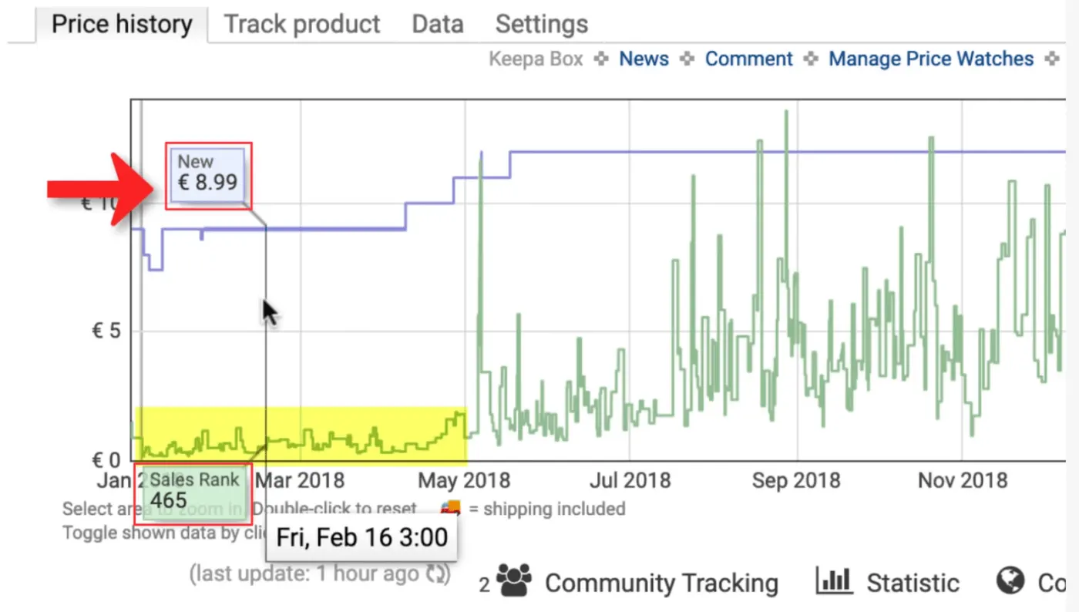The width and height of the screenshot is (1079, 612).
Task: Click the refresh icon beside last update
Action: tap(436, 573)
